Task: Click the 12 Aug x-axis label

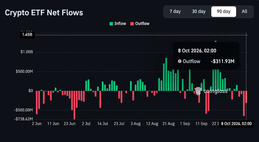Action: (152, 124)
